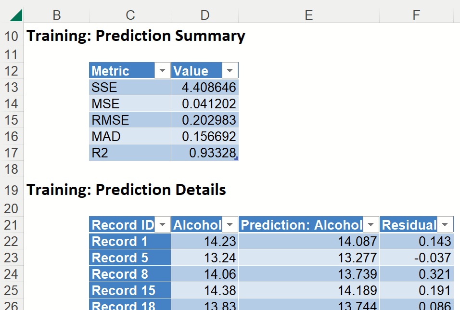
Task: Select column C header
Action: (130, 15)
